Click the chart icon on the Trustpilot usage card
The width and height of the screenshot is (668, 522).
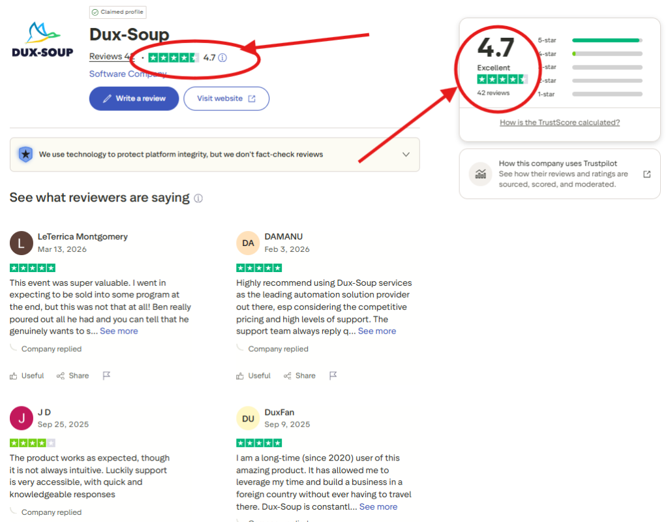click(480, 174)
